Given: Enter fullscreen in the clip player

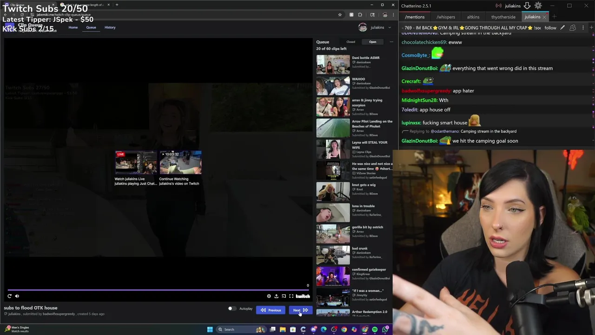Looking at the screenshot, I should click(x=291, y=296).
